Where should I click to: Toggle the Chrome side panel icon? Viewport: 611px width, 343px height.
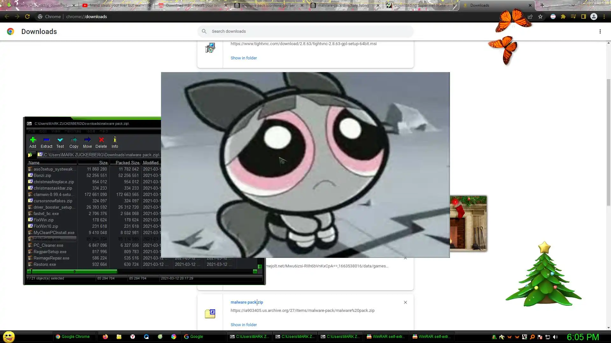click(x=583, y=17)
